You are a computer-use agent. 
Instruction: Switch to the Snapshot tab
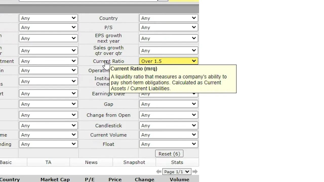134,162
